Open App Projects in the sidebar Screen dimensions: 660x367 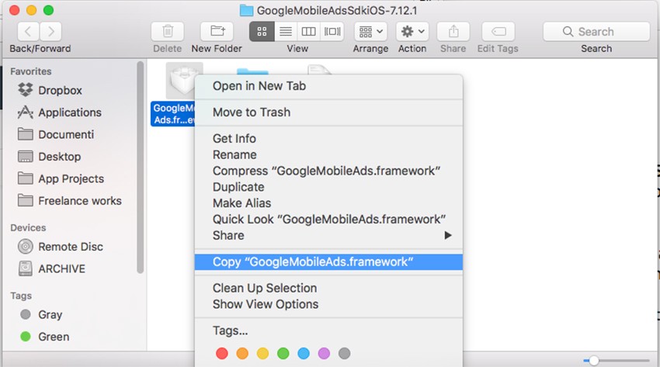[71, 178]
